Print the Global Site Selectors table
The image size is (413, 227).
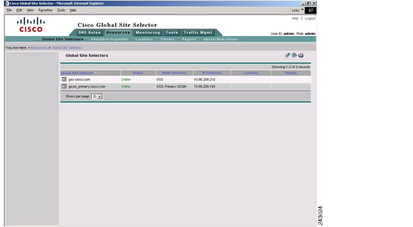tap(301, 55)
